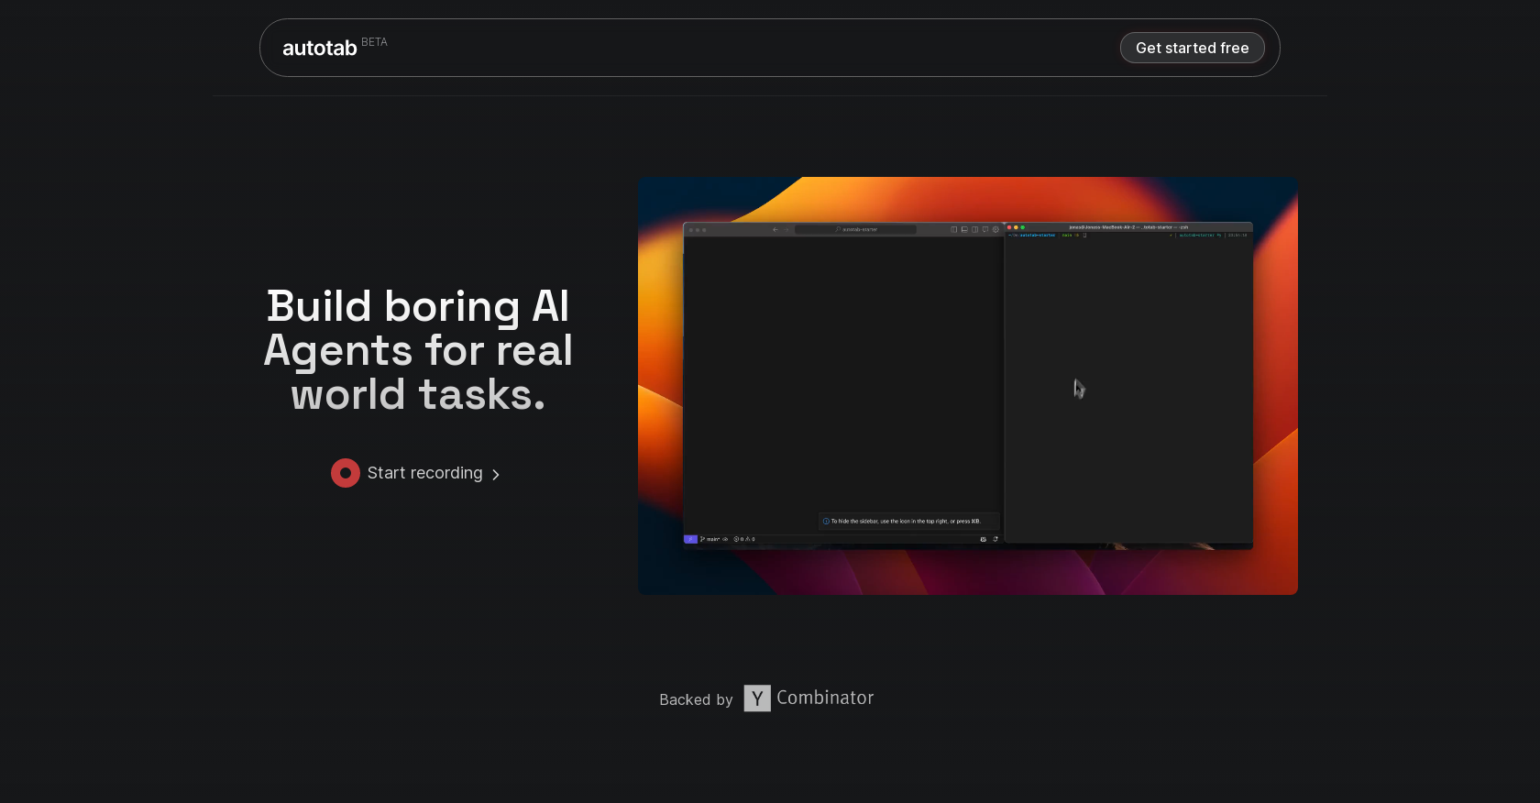Click the errors and warnings counter in status bar
Image resolution: width=1540 pixels, height=803 pixels.
point(743,539)
